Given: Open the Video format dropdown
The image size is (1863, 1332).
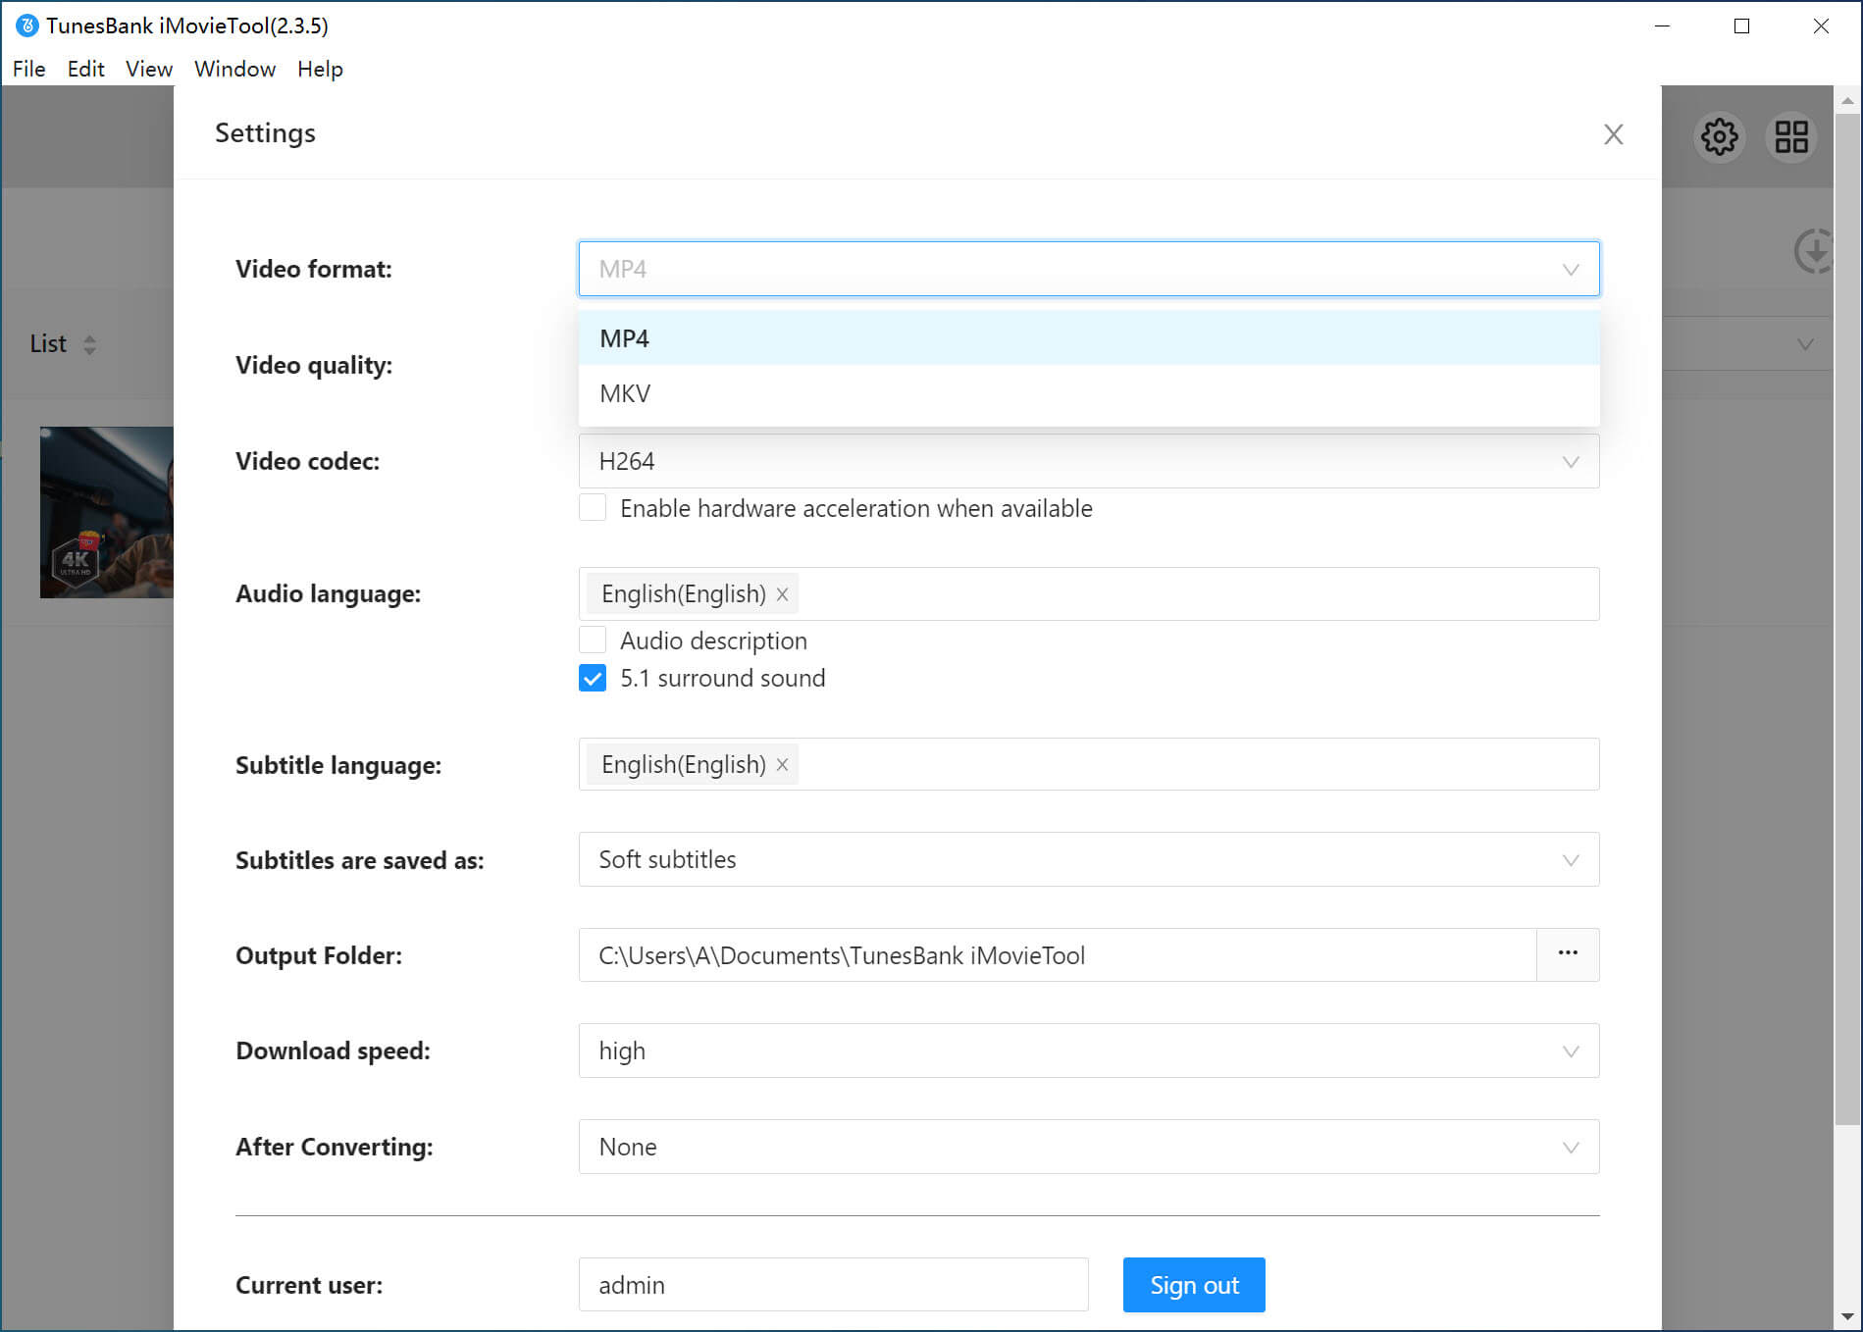Looking at the screenshot, I should 1089,269.
